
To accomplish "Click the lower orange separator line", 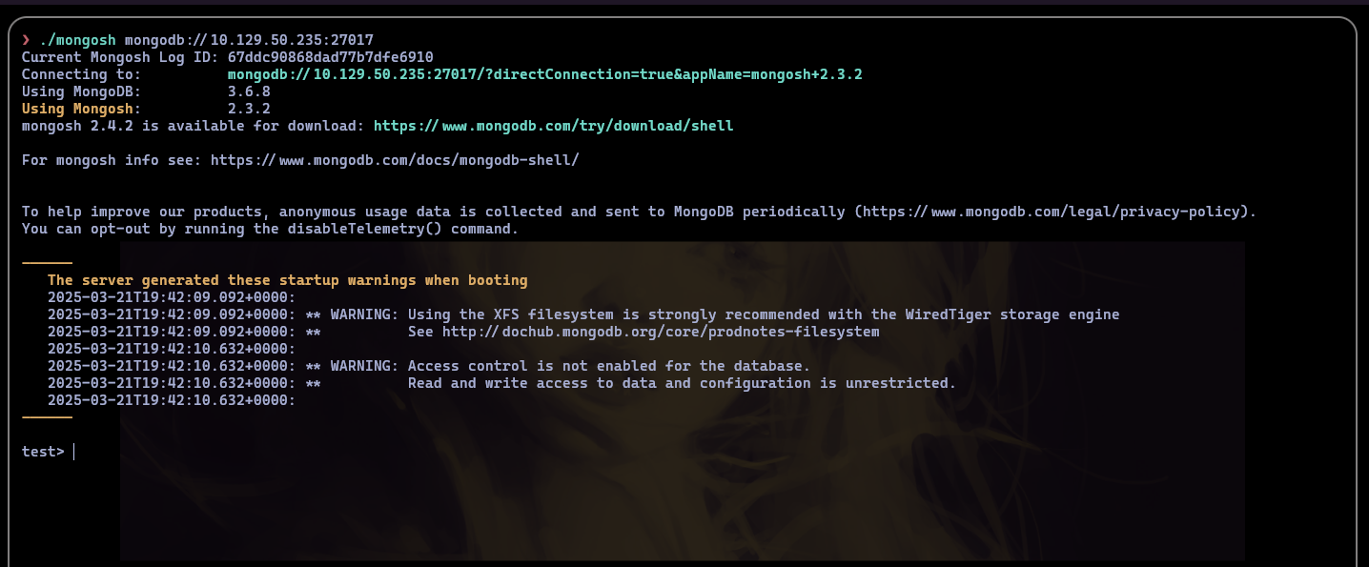I will click(47, 416).
